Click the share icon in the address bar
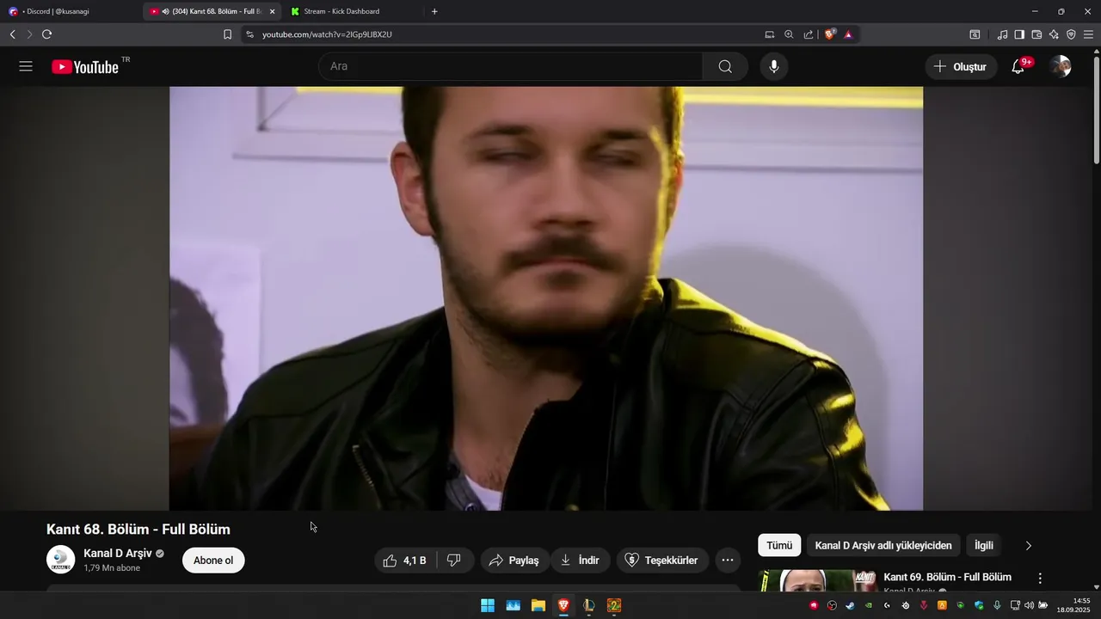Viewport: 1101px width, 619px height. pyautogui.click(x=809, y=34)
